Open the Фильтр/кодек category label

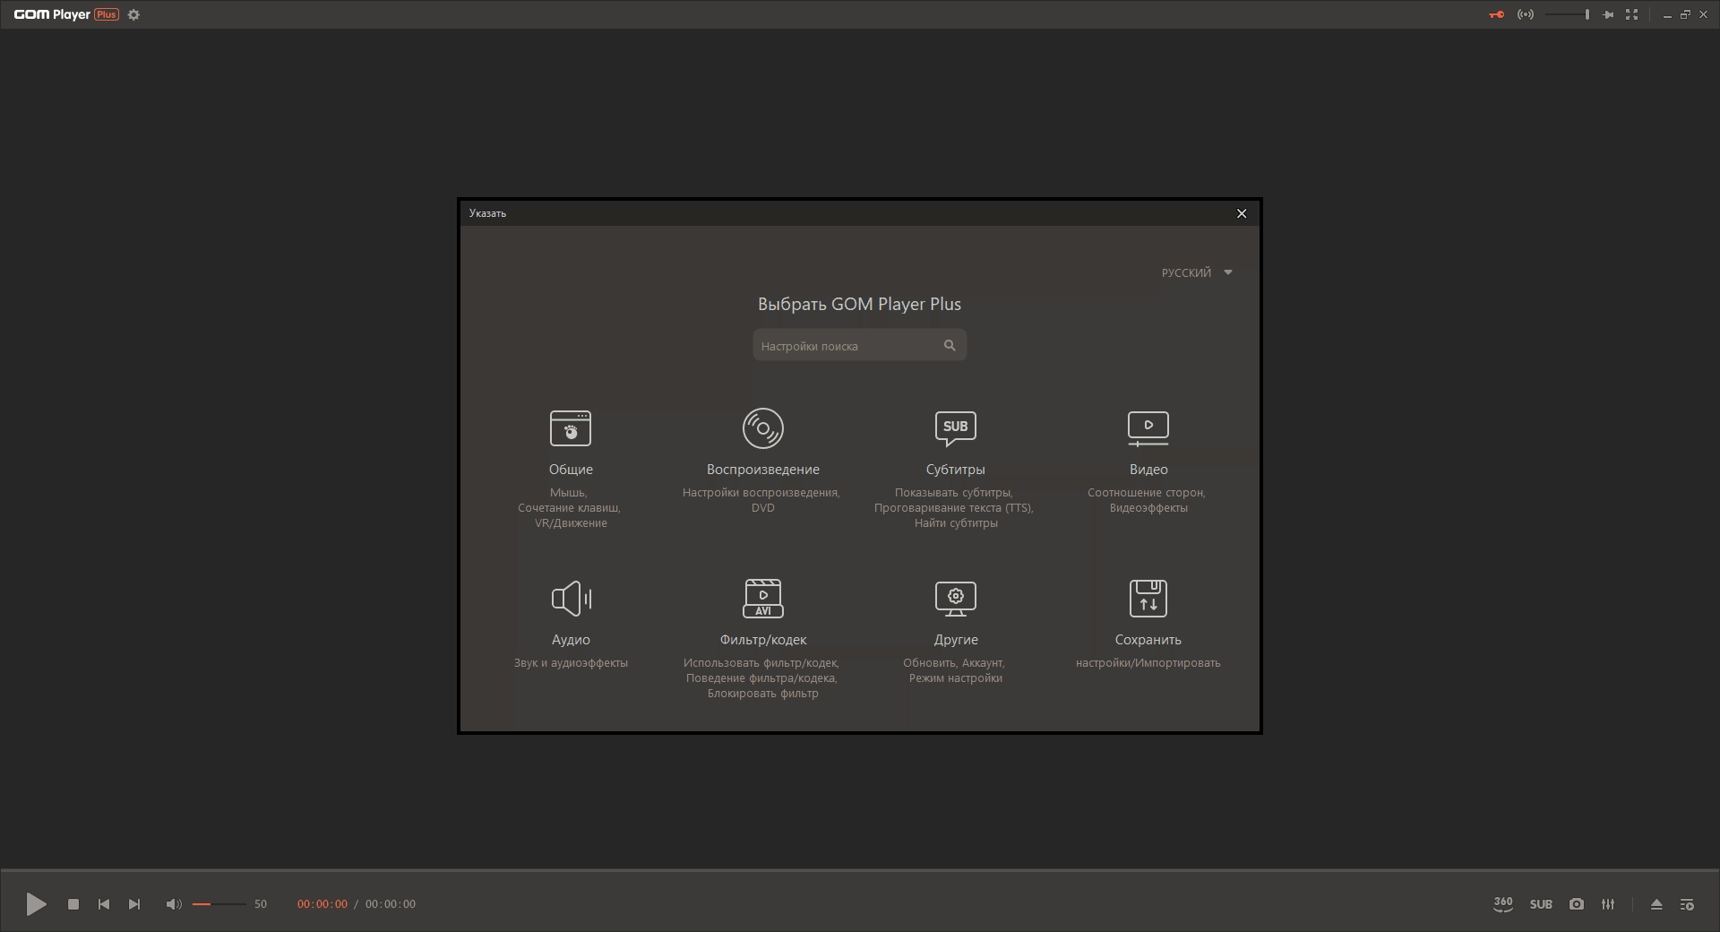tap(763, 640)
